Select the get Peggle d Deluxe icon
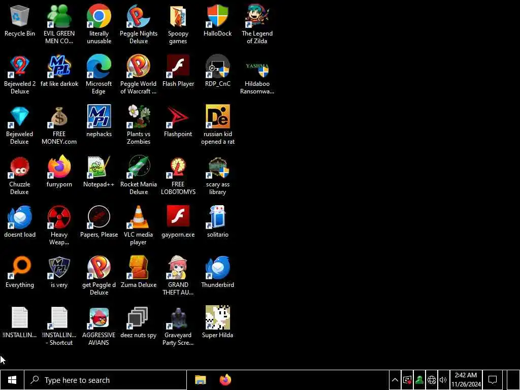 coord(99,276)
